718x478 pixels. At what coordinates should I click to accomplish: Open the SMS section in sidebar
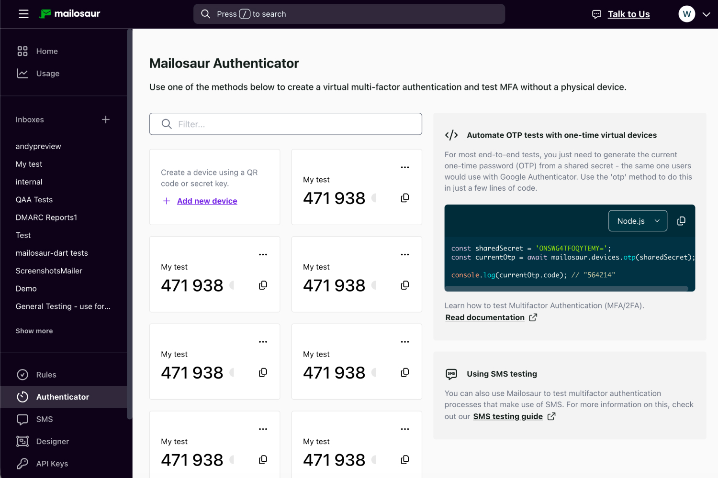click(x=44, y=419)
